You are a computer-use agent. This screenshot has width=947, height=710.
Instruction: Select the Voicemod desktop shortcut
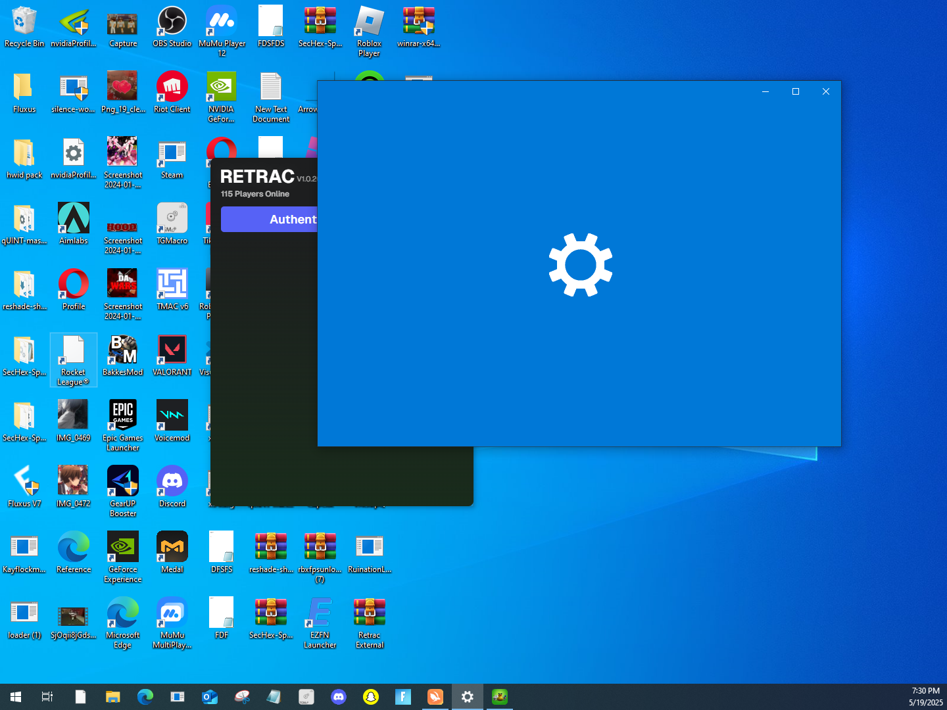pos(172,421)
